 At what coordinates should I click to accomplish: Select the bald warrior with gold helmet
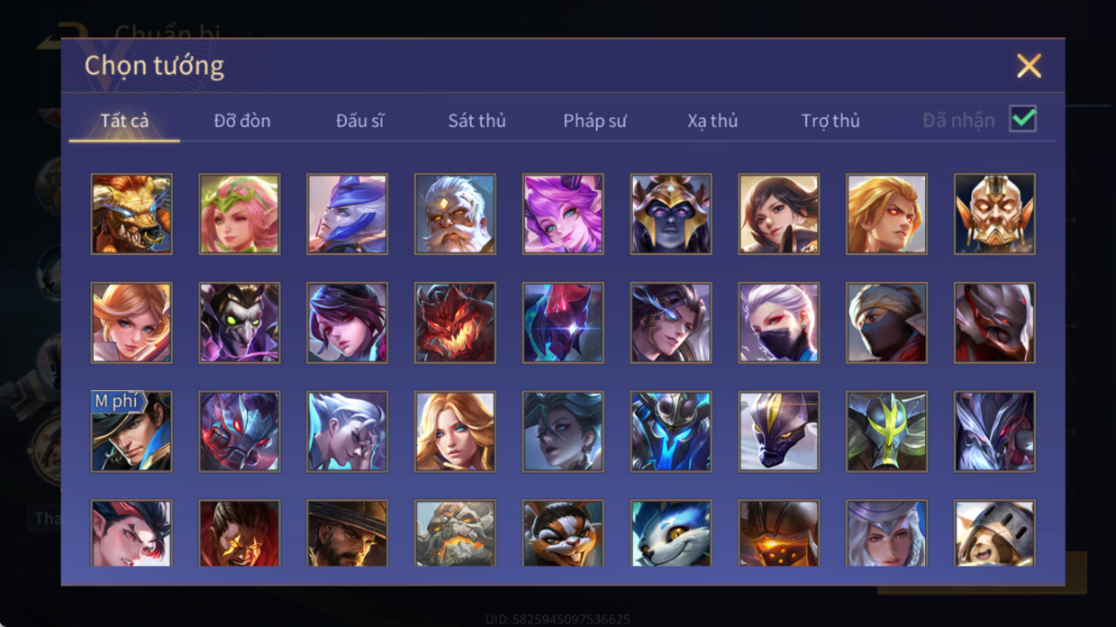coord(995,214)
